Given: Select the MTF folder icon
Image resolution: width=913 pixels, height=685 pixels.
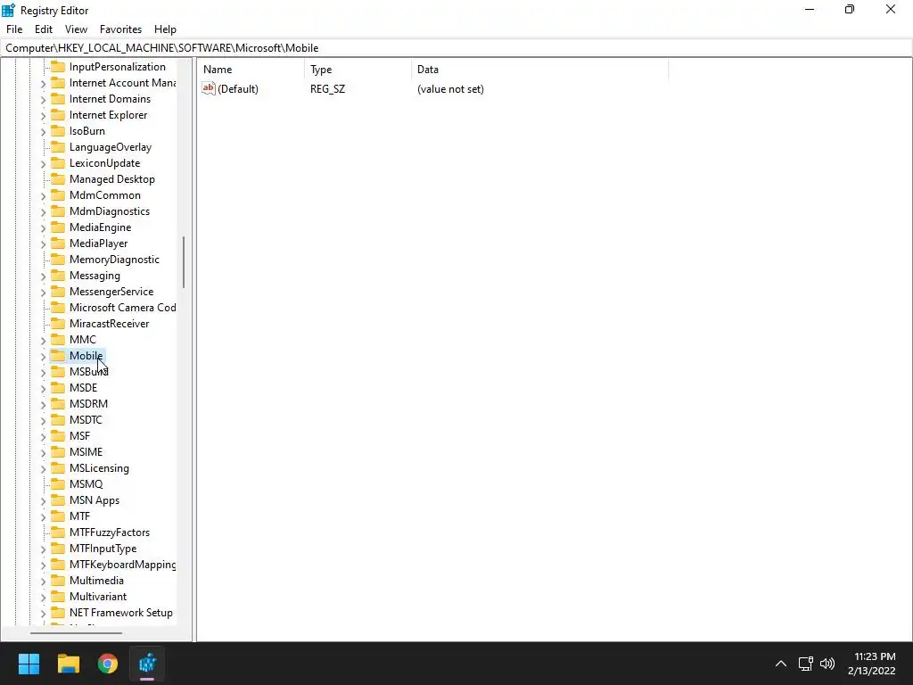Looking at the screenshot, I should [x=58, y=516].
